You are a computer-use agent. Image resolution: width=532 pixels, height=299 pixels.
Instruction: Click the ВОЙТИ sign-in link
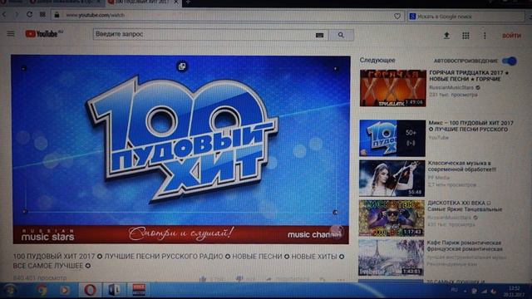[511, 36]
